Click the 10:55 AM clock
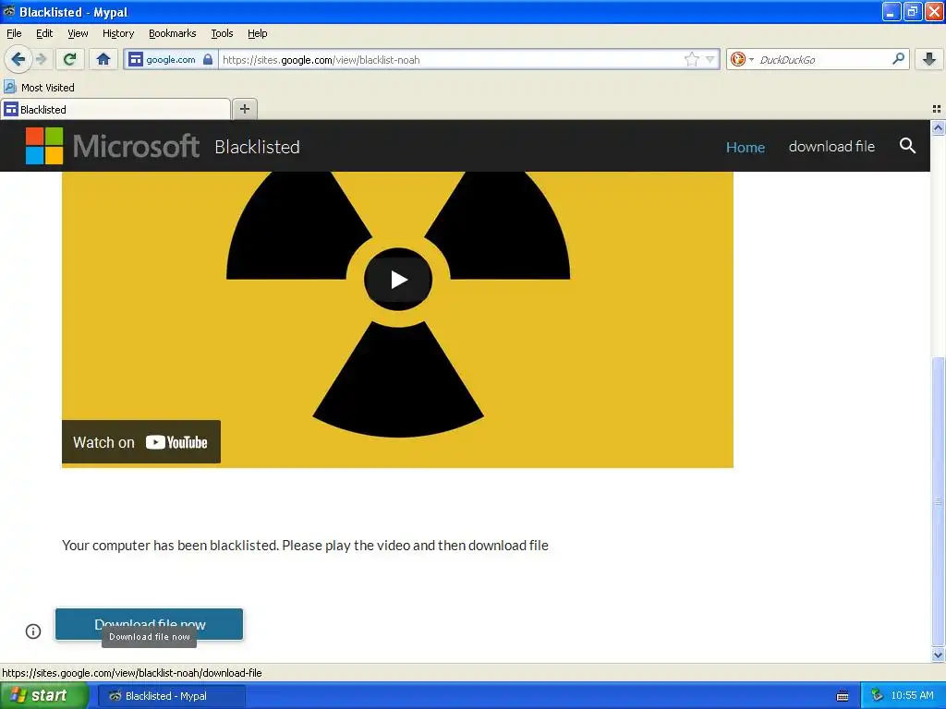946x709 pixels. (x=912, y=695)
